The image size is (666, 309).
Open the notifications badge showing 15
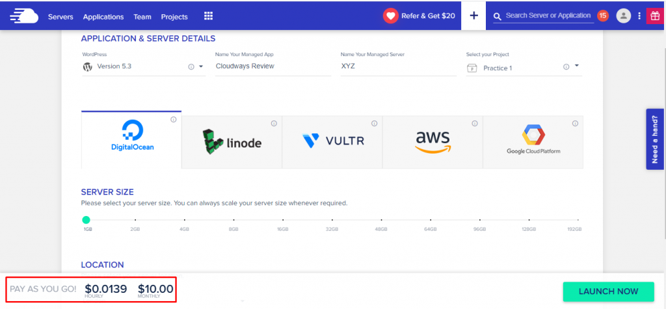click(x=602, y=16)
